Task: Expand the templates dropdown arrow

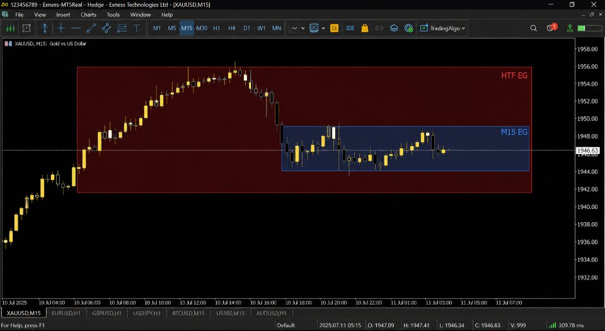Action: pos(323,28)
